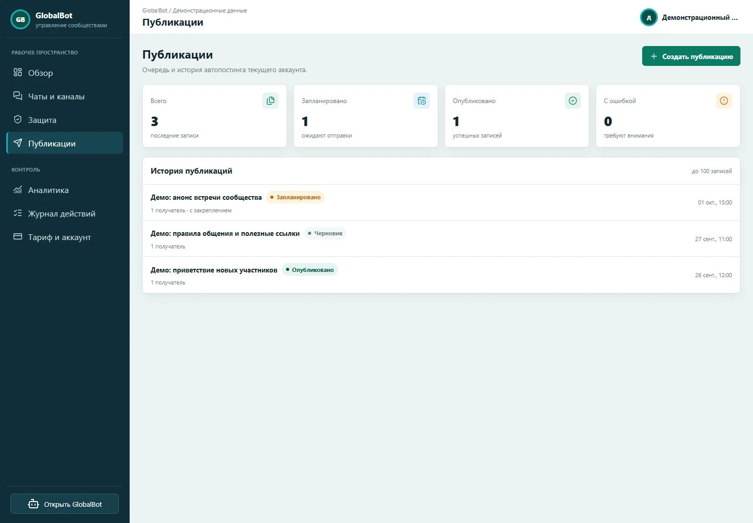The width and height of the screenshot is (753, 523).
Task: Click the до 100 записей label
Action: (712, 171)
